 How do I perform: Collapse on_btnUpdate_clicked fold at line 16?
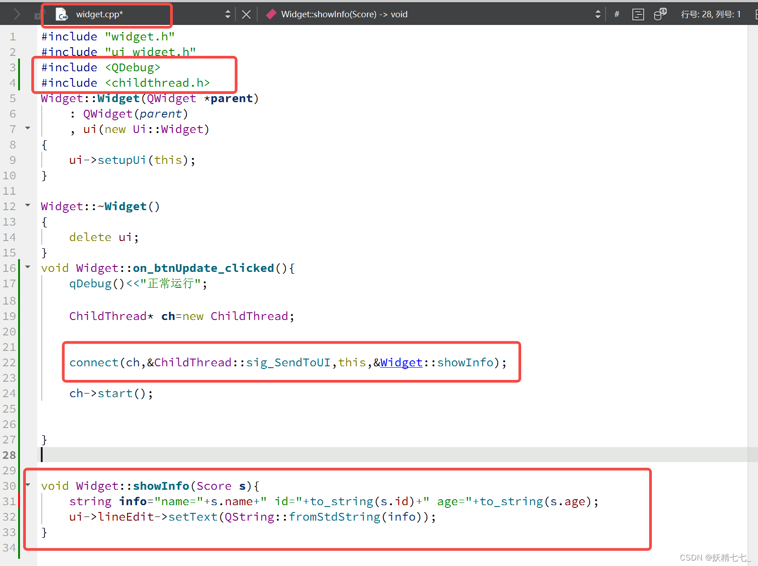(28, 267)
